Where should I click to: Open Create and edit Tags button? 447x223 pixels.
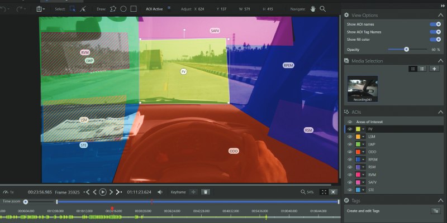(435, 211)
